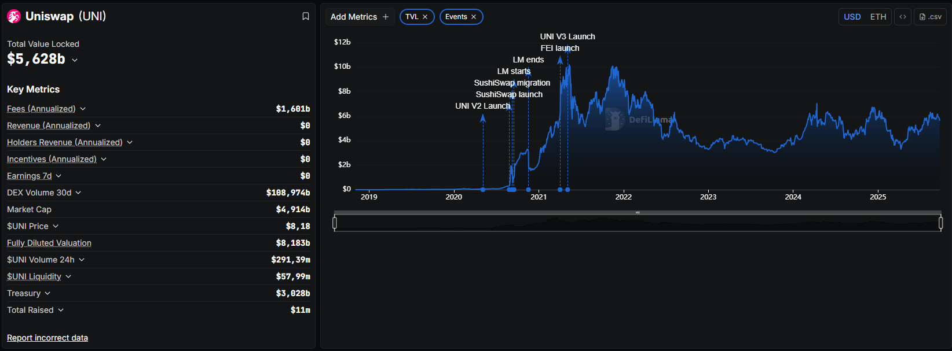
Task: Click the $1,681b fees value
Action: [293, 109]
